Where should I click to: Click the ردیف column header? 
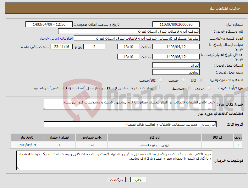click(x=238, y=137)
